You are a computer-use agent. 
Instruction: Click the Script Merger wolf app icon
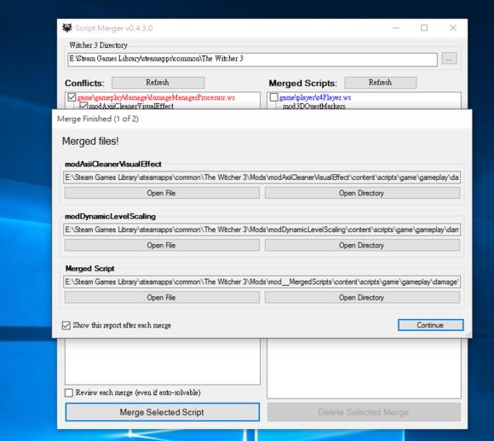click(66, 28)
